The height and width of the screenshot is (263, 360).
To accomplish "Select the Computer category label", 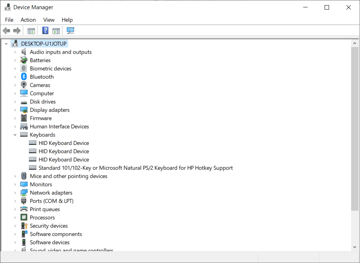I will coord(42,93).
